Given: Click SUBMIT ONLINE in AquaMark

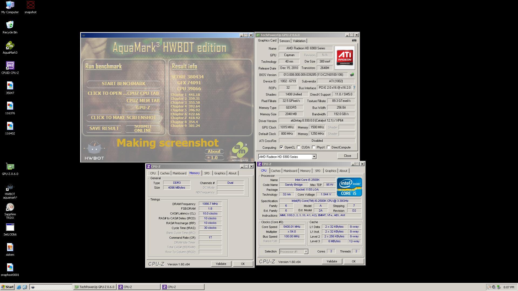Looking at the screenshot, I should (x=143, y=129).
